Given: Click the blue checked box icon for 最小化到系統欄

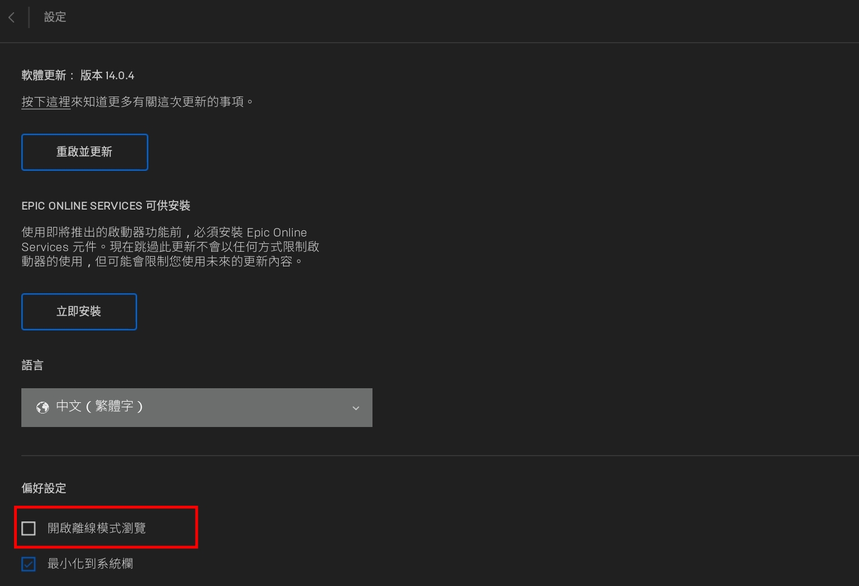Looking at the screenshot, I should pyautogui.click(x=28, y=564).
